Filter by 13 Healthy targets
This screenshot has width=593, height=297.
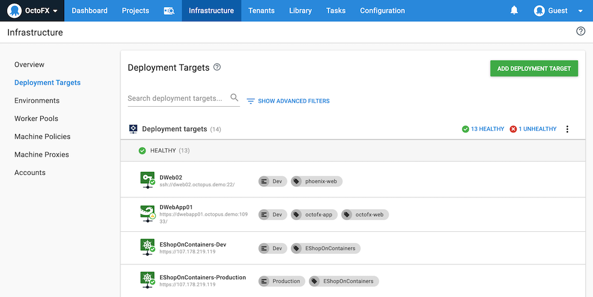[483, 129]
